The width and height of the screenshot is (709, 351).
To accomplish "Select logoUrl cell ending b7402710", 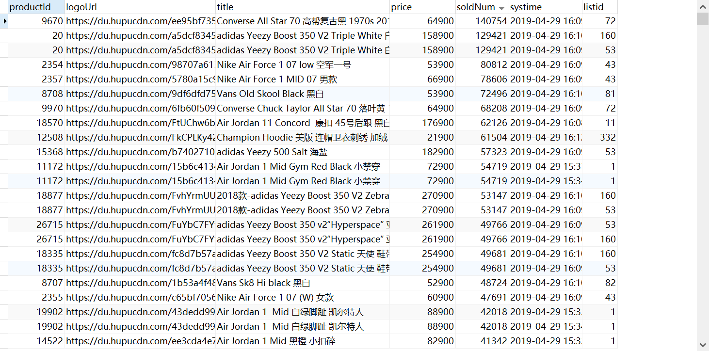I will click(x=140, y=152).
